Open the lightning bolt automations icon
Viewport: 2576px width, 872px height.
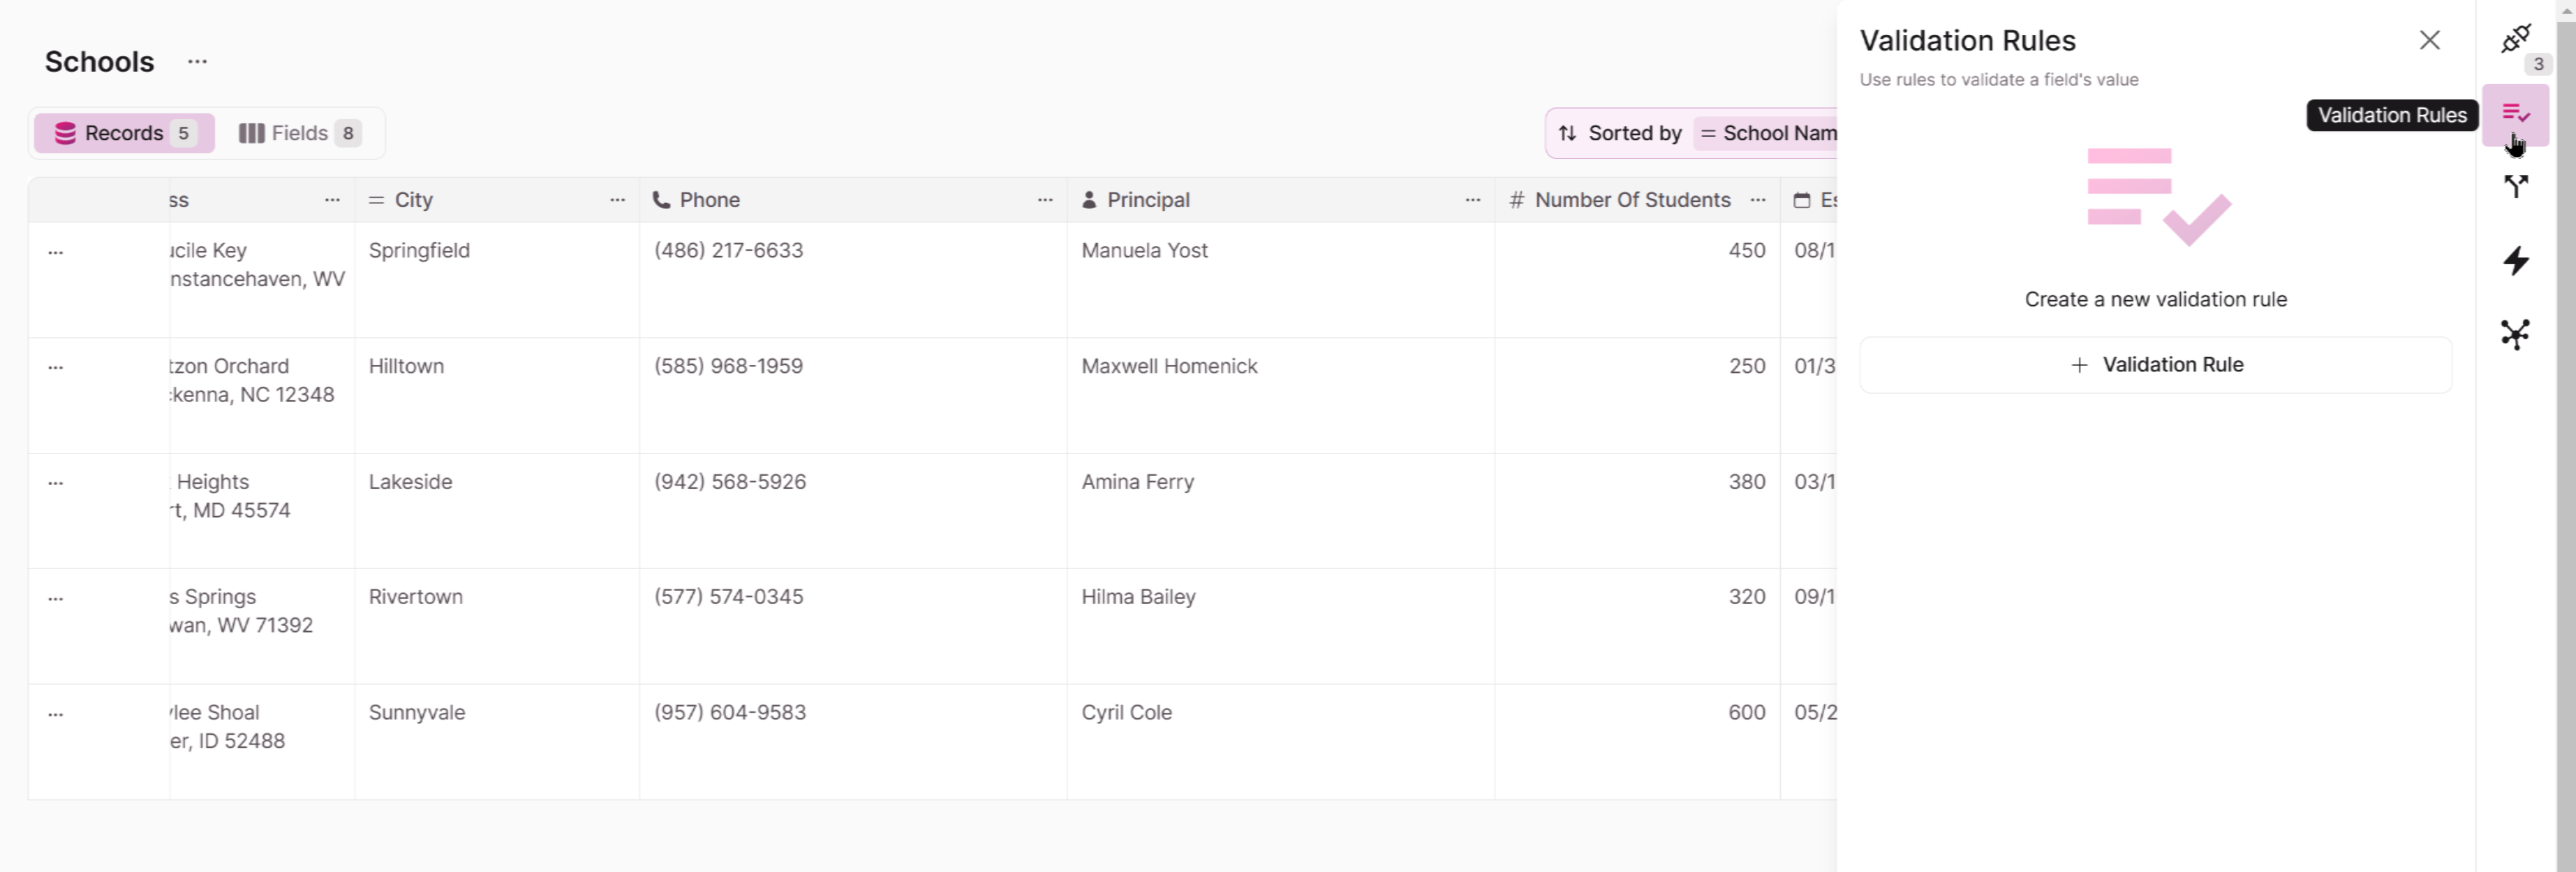tap(2515, 261)
